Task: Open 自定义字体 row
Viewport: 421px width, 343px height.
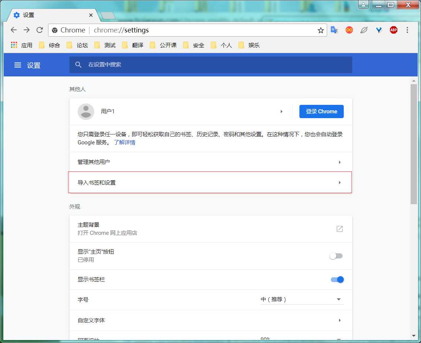Action: tap(211, 320)
